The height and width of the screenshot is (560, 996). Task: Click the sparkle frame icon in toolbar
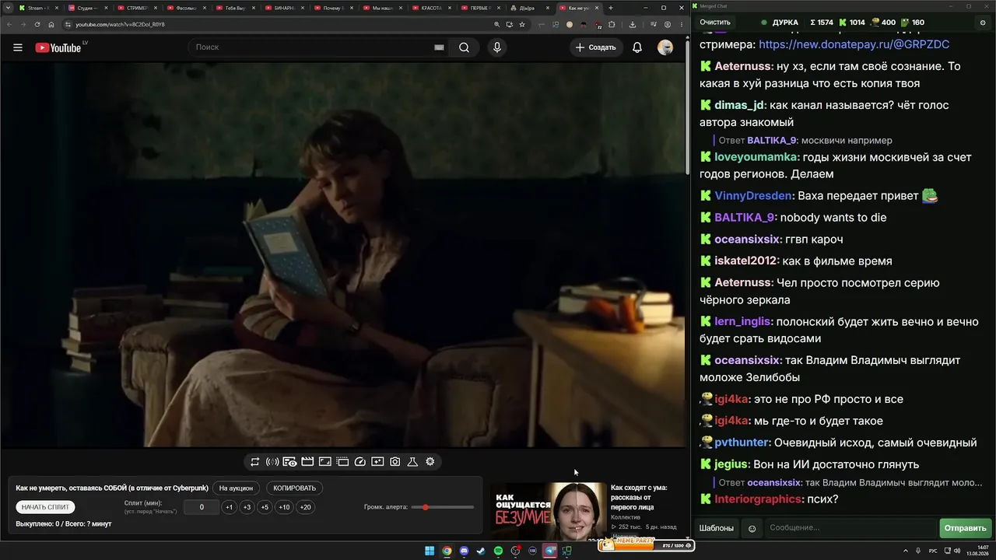click(x=377, y=462)
